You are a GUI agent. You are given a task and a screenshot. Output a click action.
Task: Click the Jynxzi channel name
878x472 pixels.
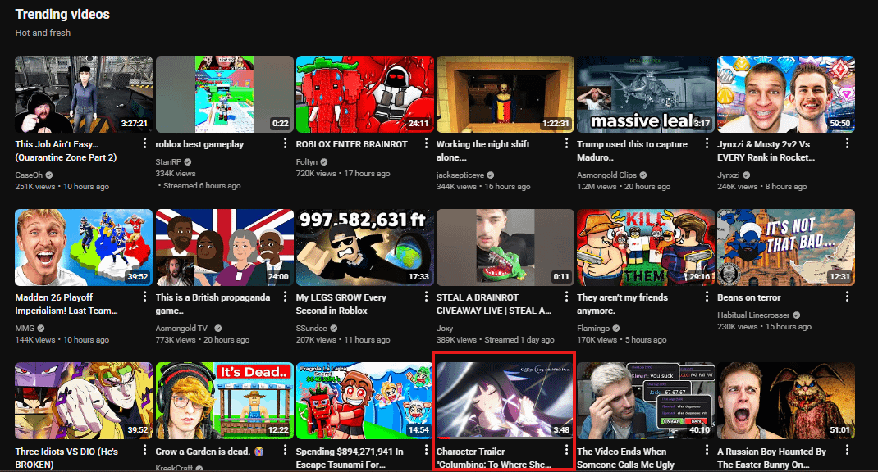coord(729,175)
